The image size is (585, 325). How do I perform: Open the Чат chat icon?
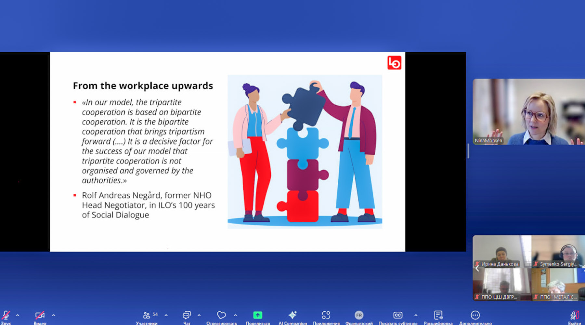(x=187, y=316)
